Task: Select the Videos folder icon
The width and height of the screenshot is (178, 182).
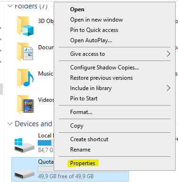Action: click(25, 104)
